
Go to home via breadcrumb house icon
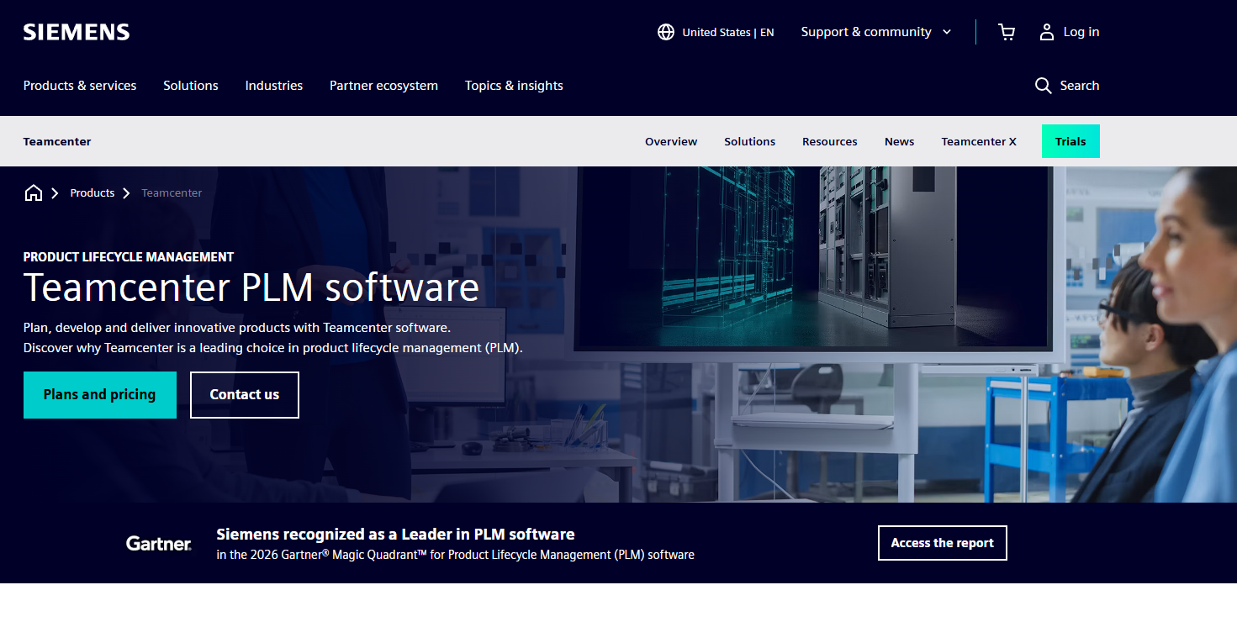[x=34, y=193]
